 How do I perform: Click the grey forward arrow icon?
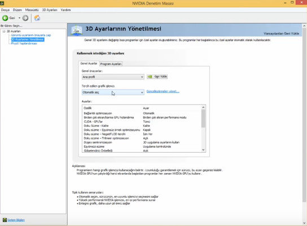click(x=25, y=18)
